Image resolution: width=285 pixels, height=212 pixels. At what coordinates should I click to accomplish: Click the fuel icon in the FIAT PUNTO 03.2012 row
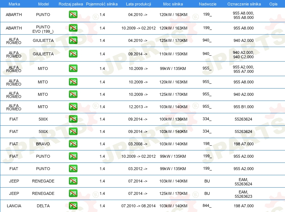point(73,168)
